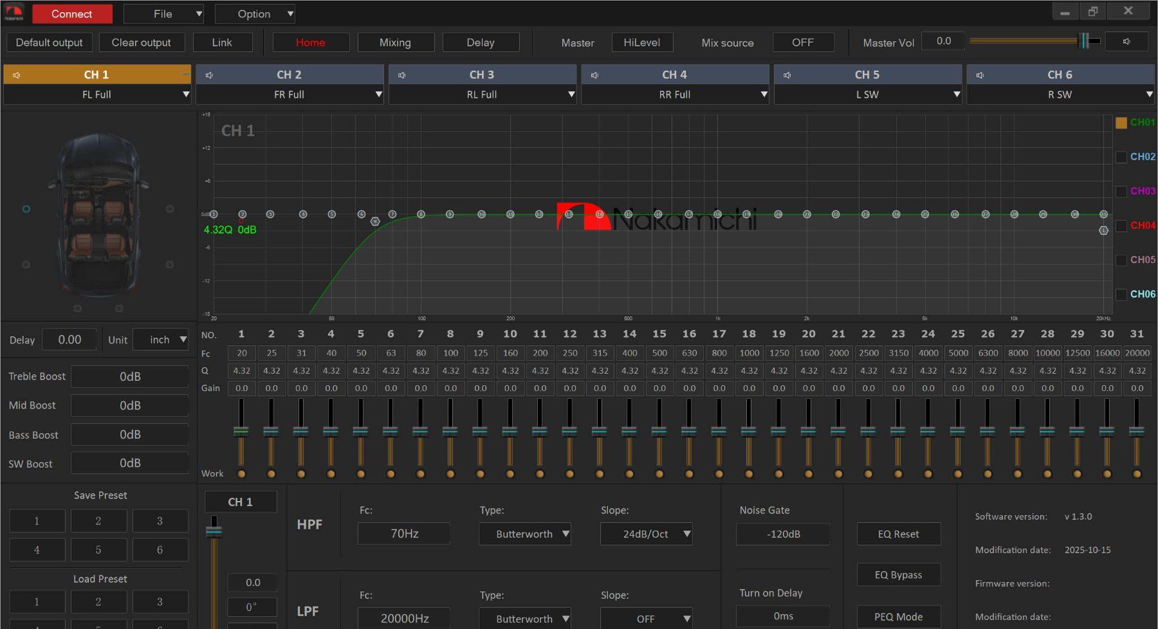1158x629 pixels.
Task: Open the HPF Type Butterworth dropdown
Action: [525, 534]
